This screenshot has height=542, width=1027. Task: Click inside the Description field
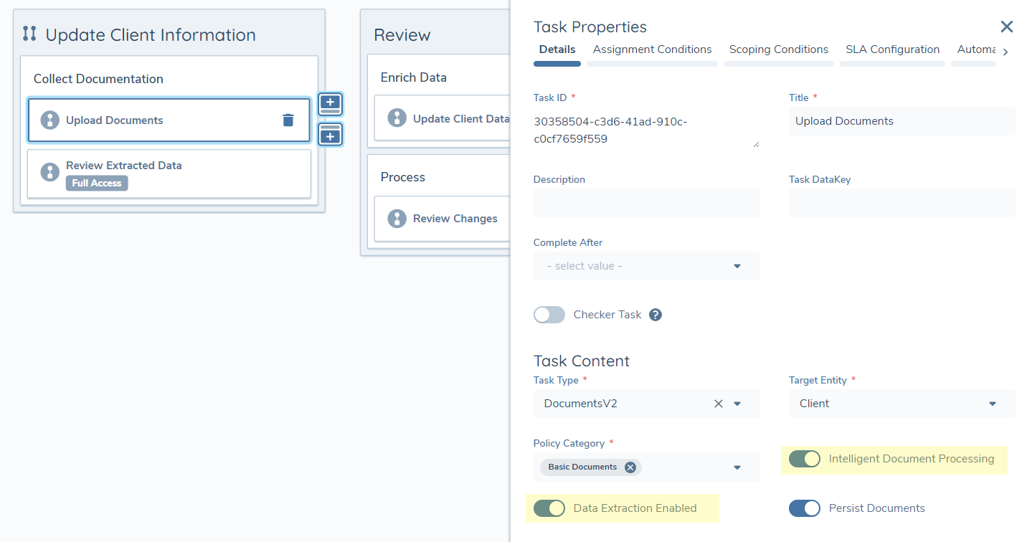click(646, 203)
